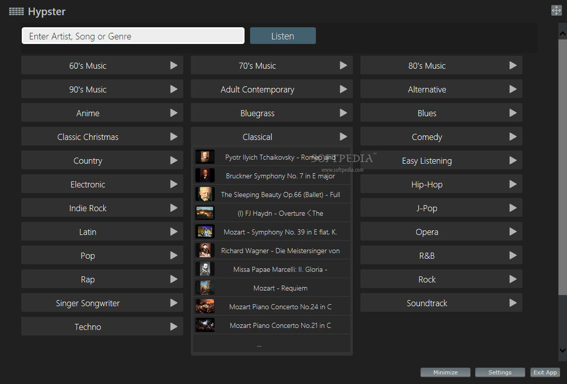Click the Country play arrow icon
This screenshot has width=567, height=384.
click(174, 160)
